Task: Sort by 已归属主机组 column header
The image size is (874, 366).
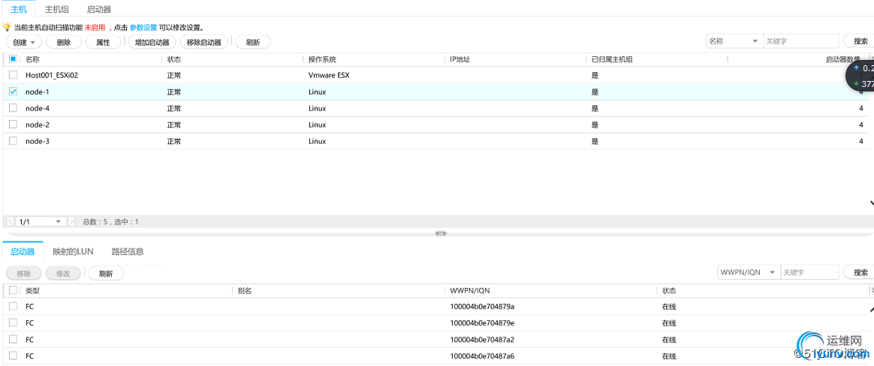Action: pyautogui.click(x=612, y=59)
